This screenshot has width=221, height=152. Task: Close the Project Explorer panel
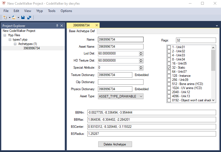[62, 26]
